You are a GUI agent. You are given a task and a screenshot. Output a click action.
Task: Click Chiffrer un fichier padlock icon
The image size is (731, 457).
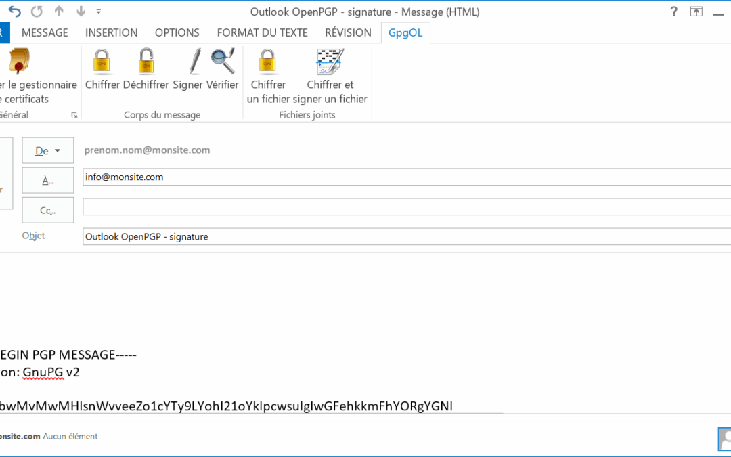(267, 61)
